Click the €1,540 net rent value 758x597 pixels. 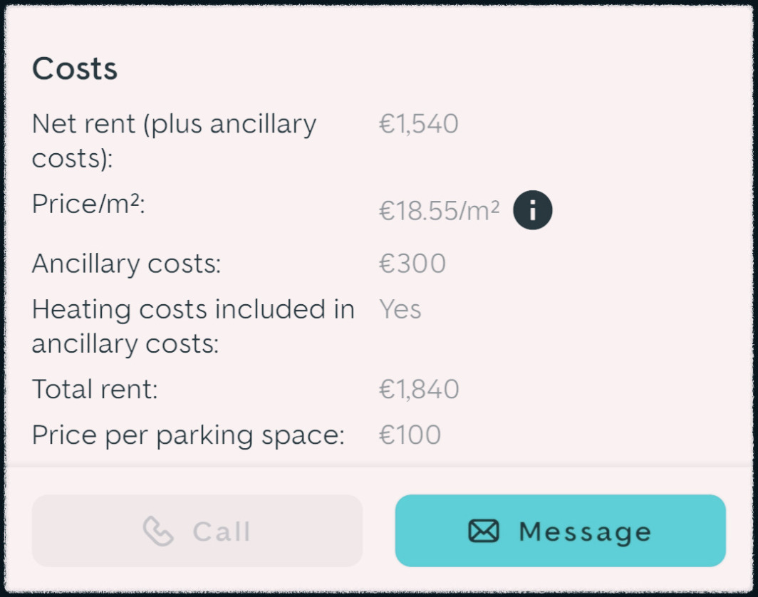(x=418, y=125)
